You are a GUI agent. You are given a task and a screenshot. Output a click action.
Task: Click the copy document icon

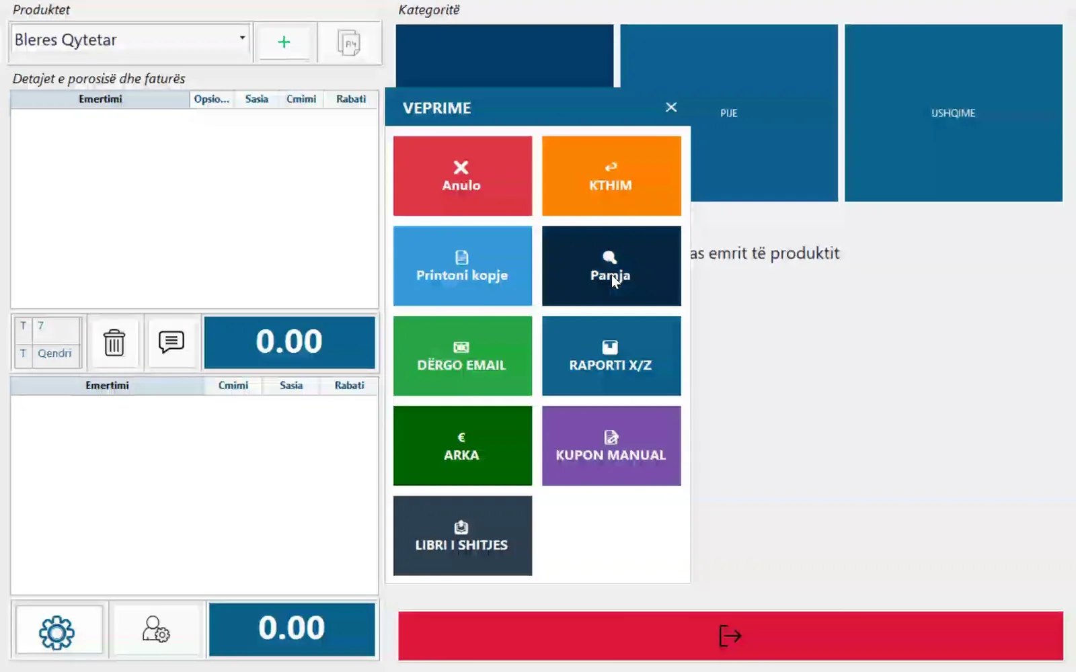coord(348,42)
